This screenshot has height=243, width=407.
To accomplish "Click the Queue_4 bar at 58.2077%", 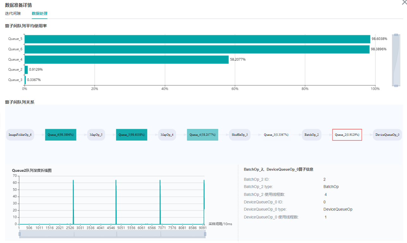I will click(126, 59).
